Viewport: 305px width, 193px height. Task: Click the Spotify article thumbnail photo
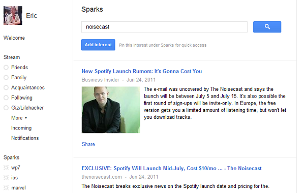(x=111, y=110)
